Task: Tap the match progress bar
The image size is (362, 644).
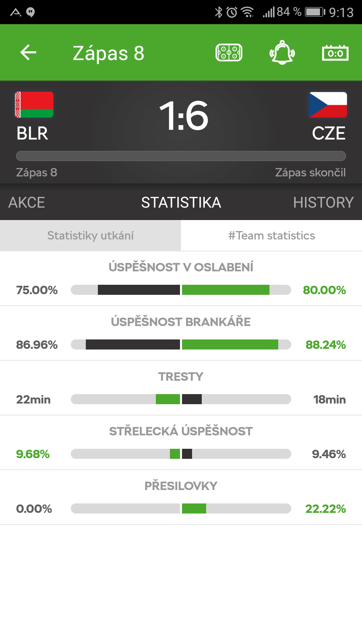Action: (181, 156)
